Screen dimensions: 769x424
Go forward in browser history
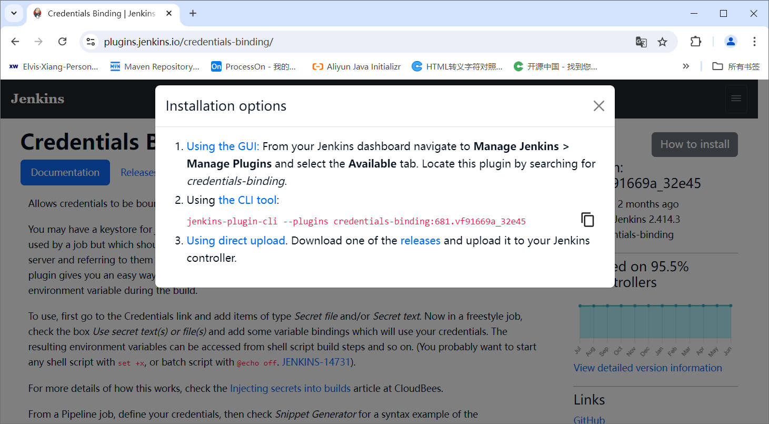pyautogui.click(x=38, y=42)
